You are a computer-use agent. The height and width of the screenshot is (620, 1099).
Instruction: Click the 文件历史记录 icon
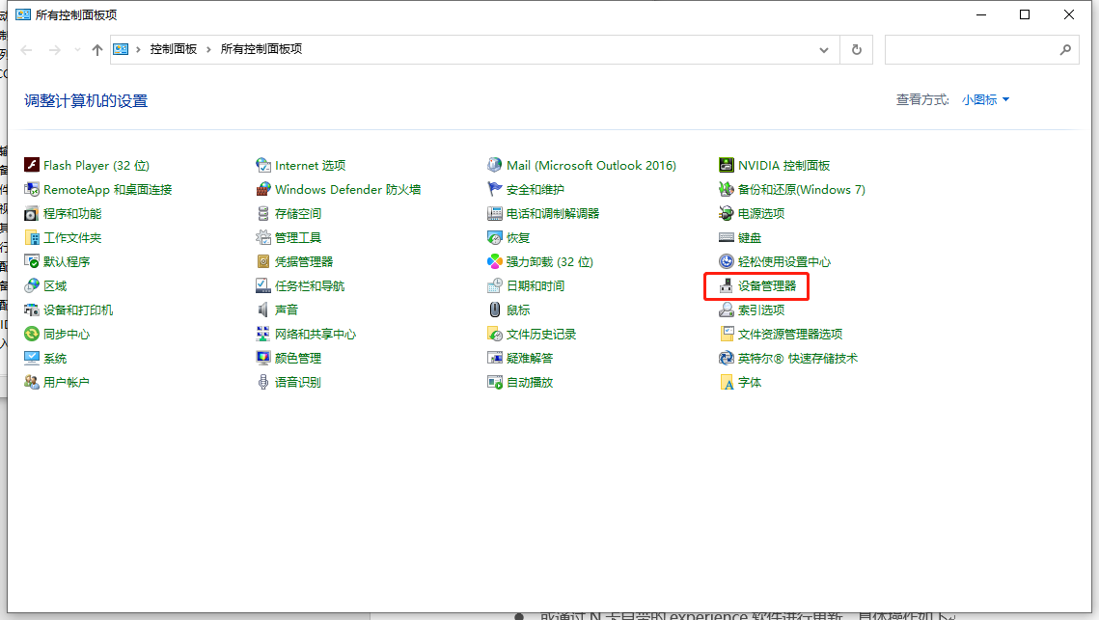[495, 335]
